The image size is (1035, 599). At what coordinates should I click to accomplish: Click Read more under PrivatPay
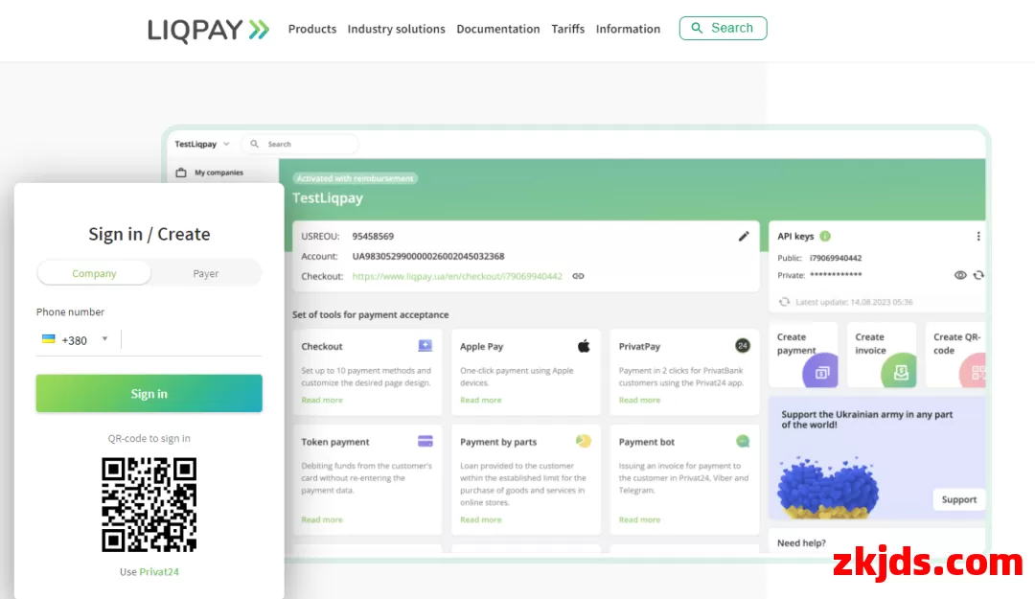tap(639, 401)
